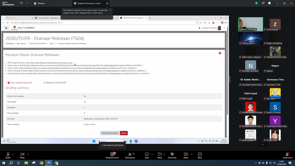Open Breakout rooms panel
This screenshot has width=295, height=166.
pos(112,155)
